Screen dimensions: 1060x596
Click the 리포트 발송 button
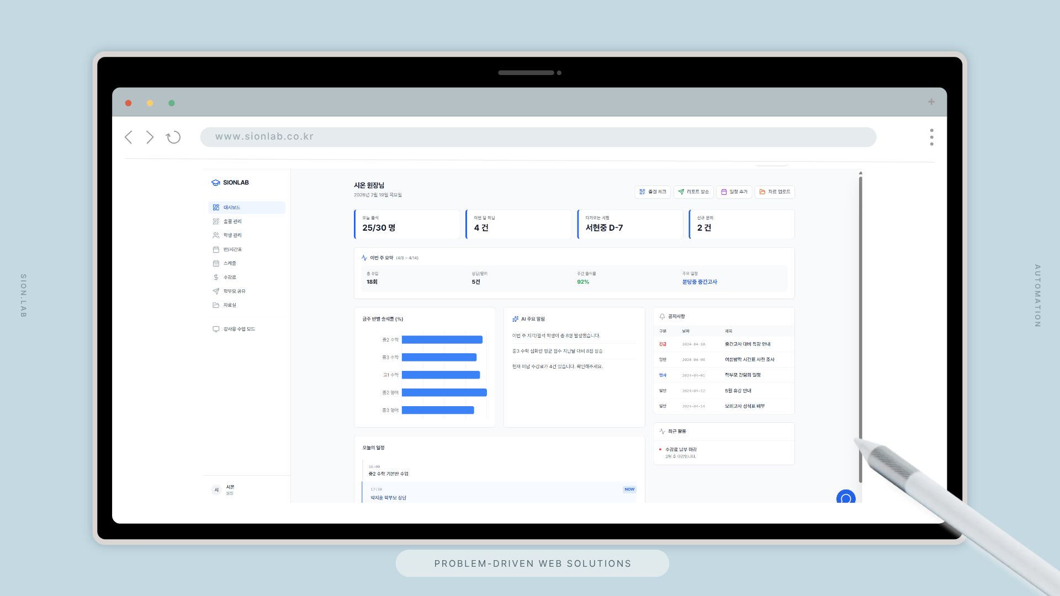(x=693, y=192)
